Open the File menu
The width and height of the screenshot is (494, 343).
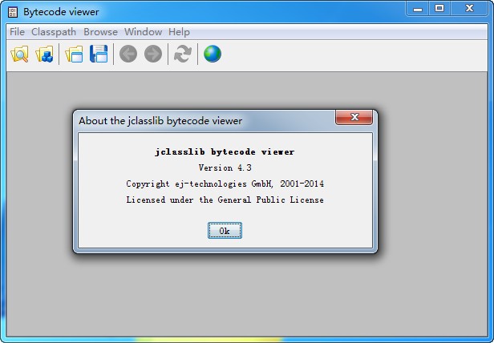(17, 32)
